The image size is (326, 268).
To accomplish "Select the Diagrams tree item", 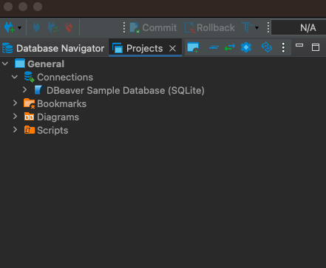I will click(58, 117).
